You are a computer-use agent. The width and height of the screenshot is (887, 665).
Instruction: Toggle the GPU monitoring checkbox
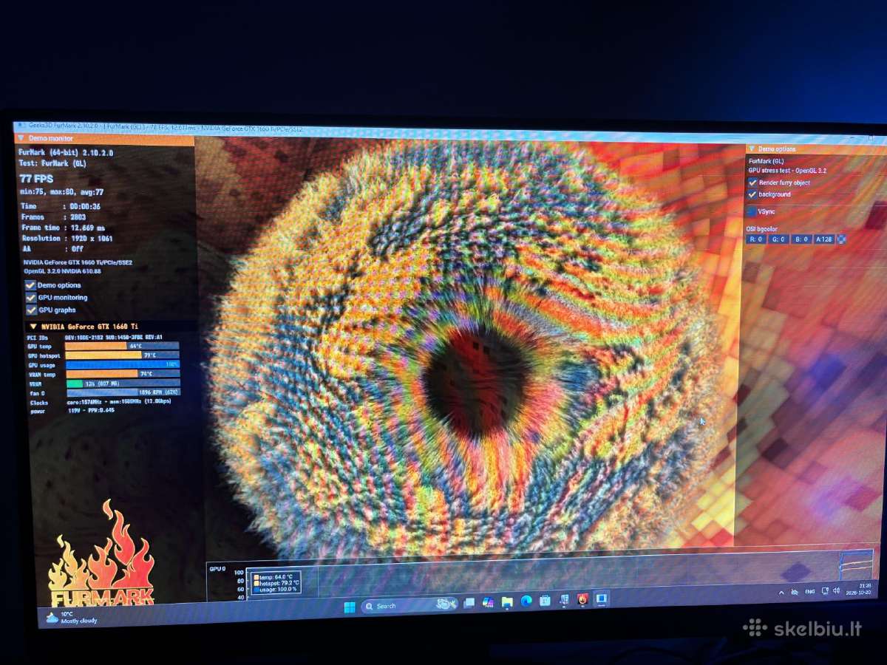pyautogui.click(x=30, y=298)
